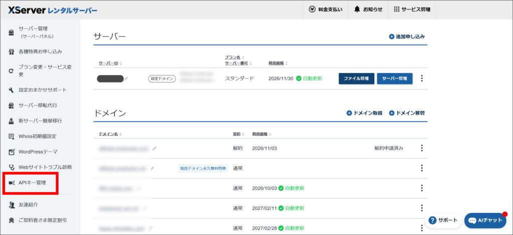Sort by プラン名 column
The width and height of the screenshot is (513, 235).
pyautogui.click(x=234, y=57)
